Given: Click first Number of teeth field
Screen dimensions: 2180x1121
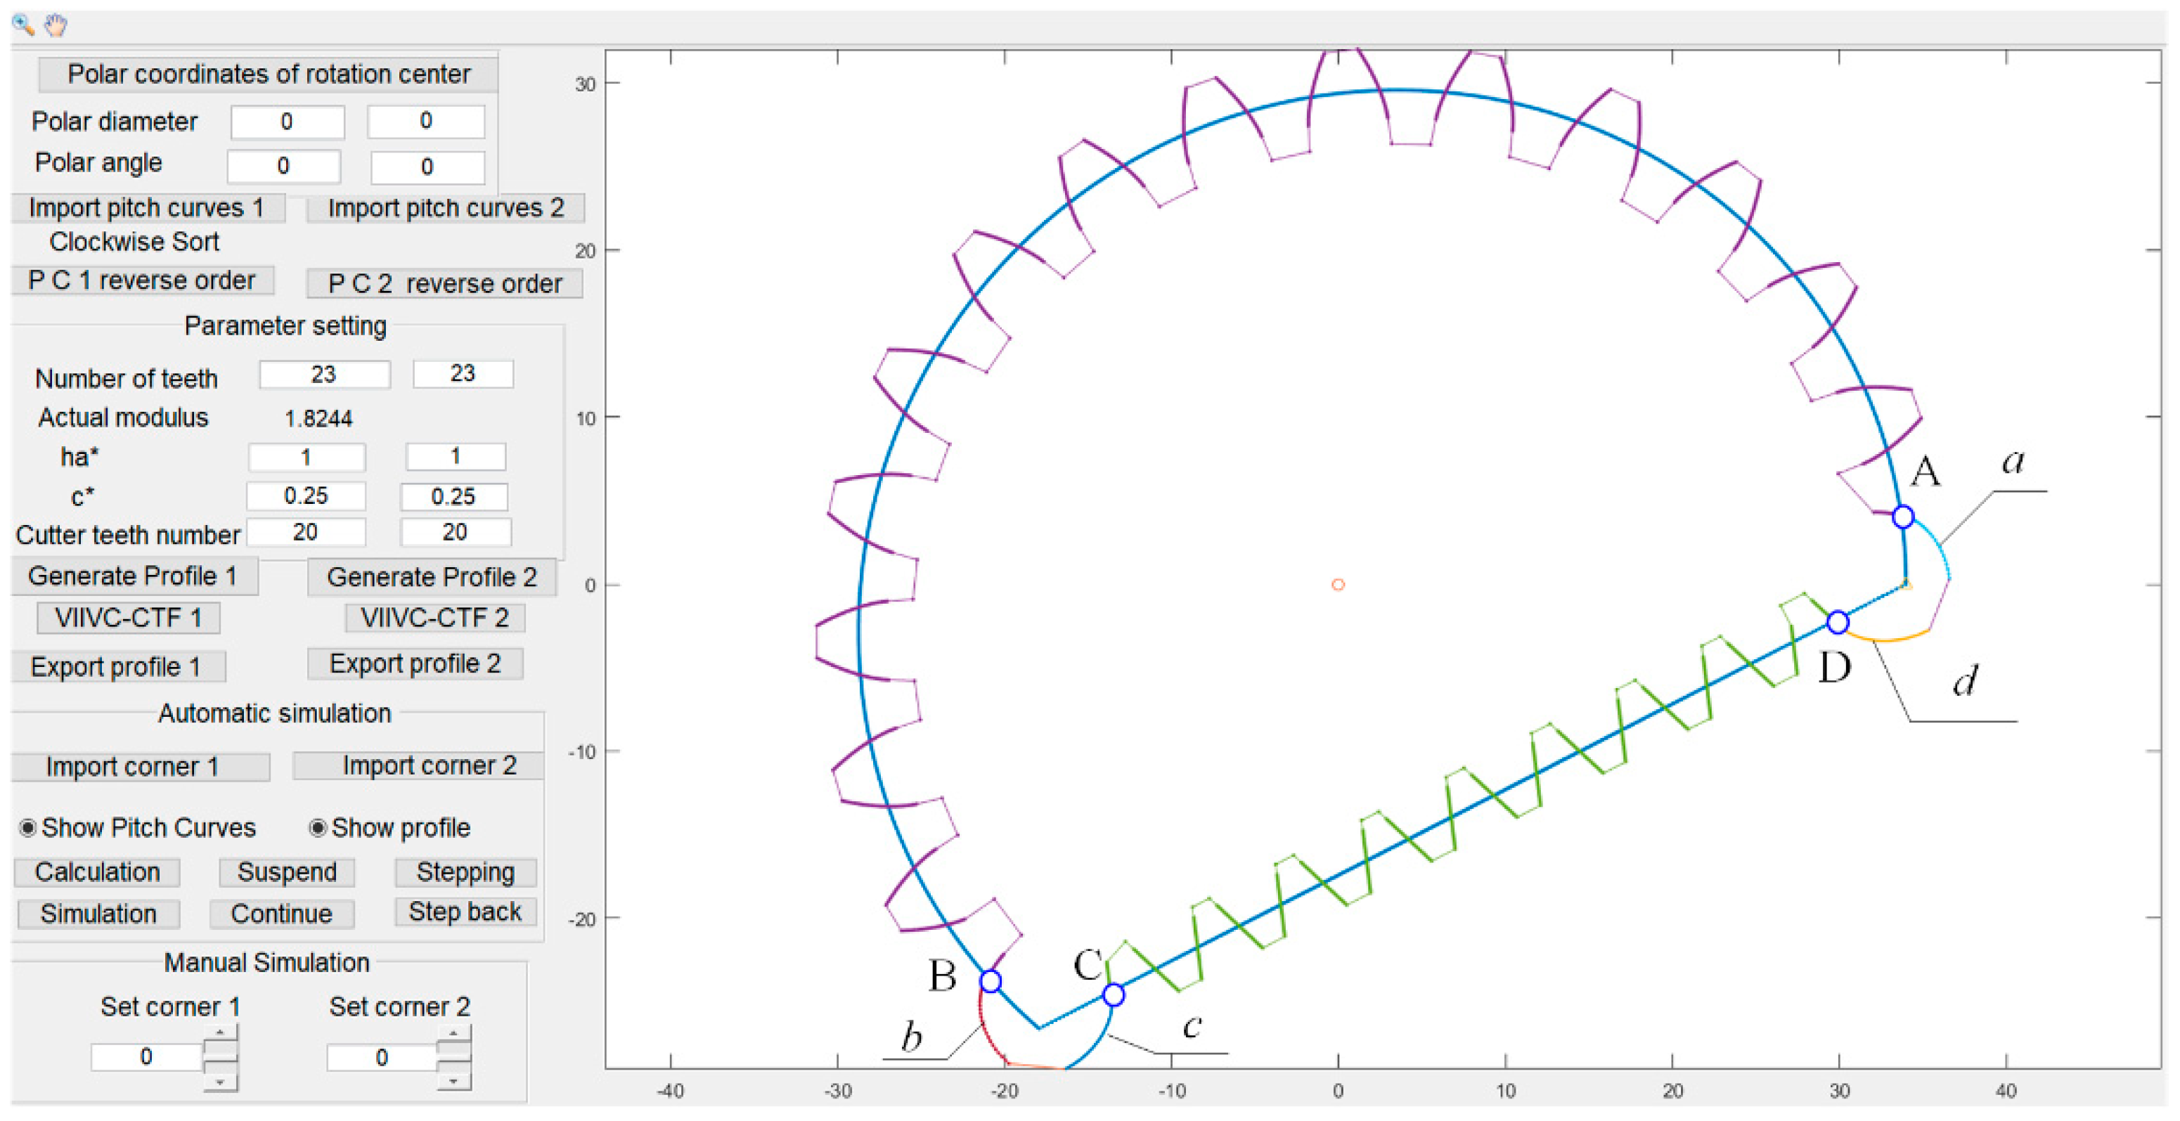Looking at the screenshot, I should point(324,375).
